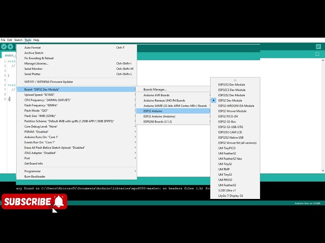Open Boards Manager...
325x243 pixels.
pyautogui.click(x=173, y=90)
